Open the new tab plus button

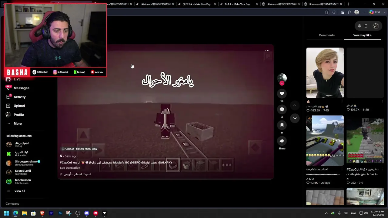(x=348, y=4)
